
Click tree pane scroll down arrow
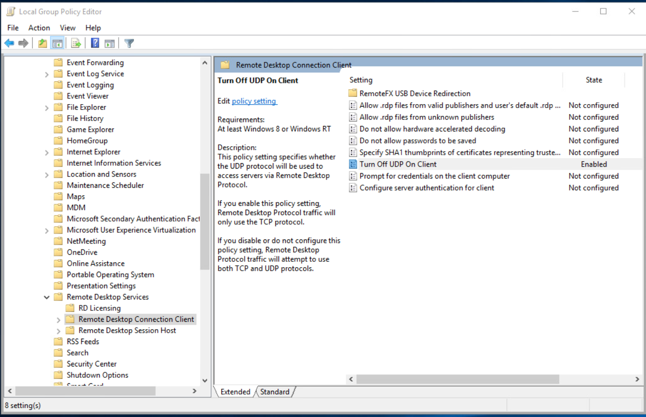pos(205,380)
